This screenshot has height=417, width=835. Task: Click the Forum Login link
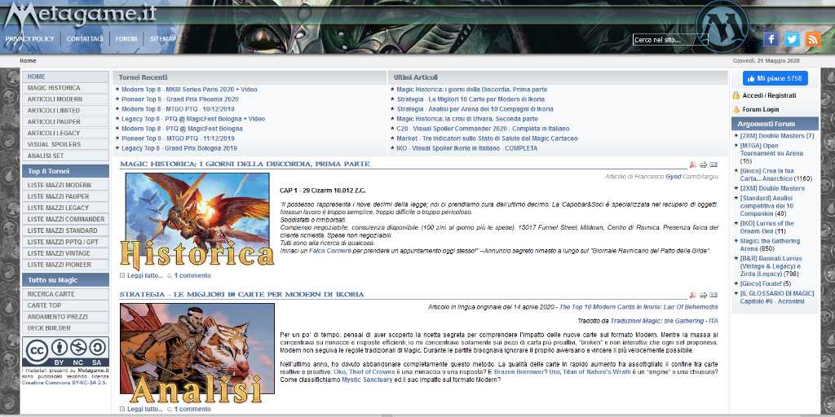pyautogui.click(x=761, y=110)
